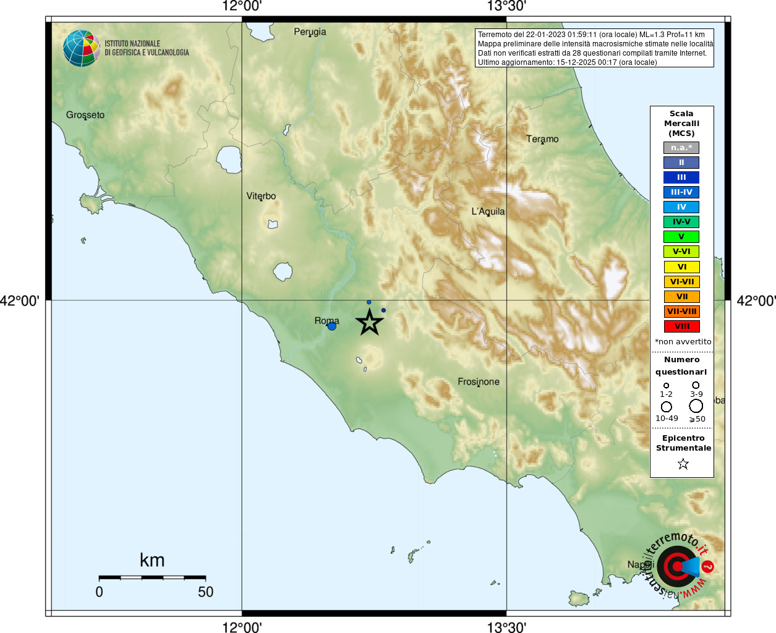Click the 10-49 questionnaire circle in legend
776x633 pixels.
click(667, 407)
